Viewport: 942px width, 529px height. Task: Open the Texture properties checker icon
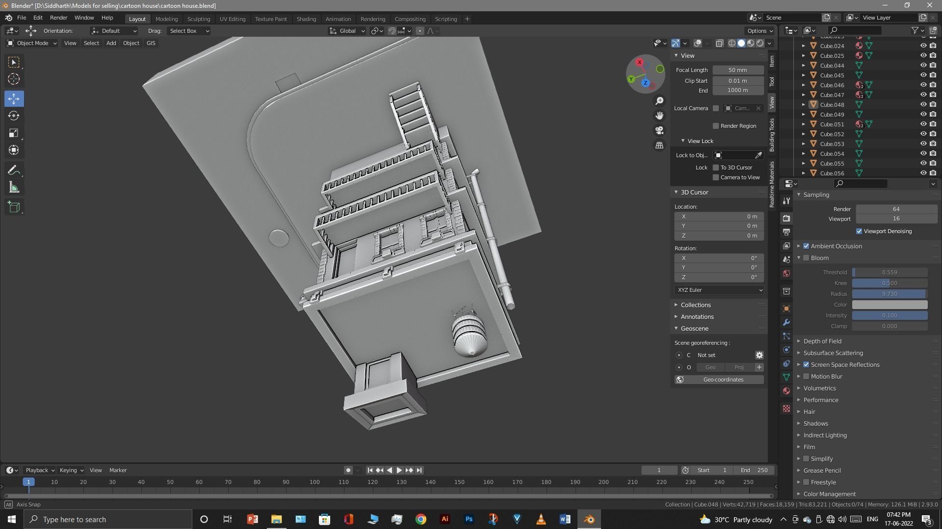[x=786, y=409]
